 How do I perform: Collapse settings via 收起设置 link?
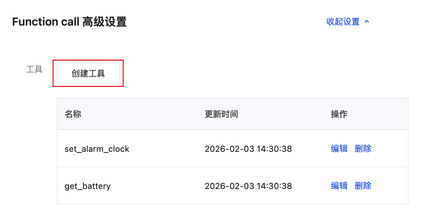(343, 22)
